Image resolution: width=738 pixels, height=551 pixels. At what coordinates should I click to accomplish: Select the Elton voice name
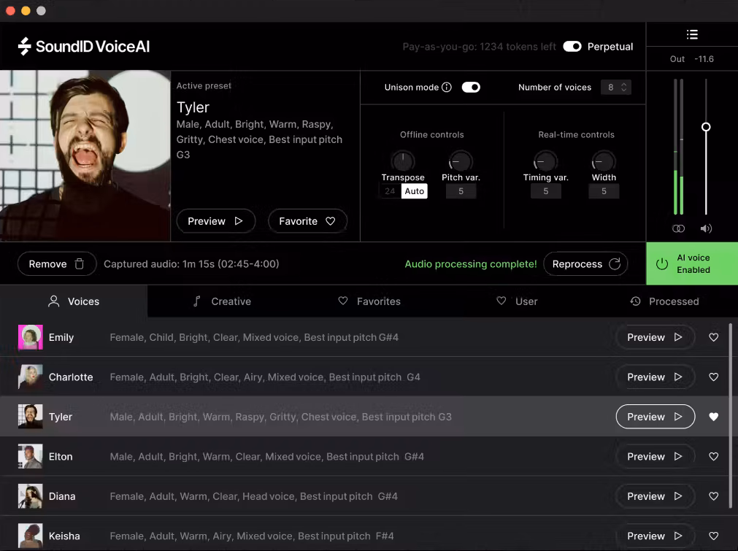pos(61,456)
